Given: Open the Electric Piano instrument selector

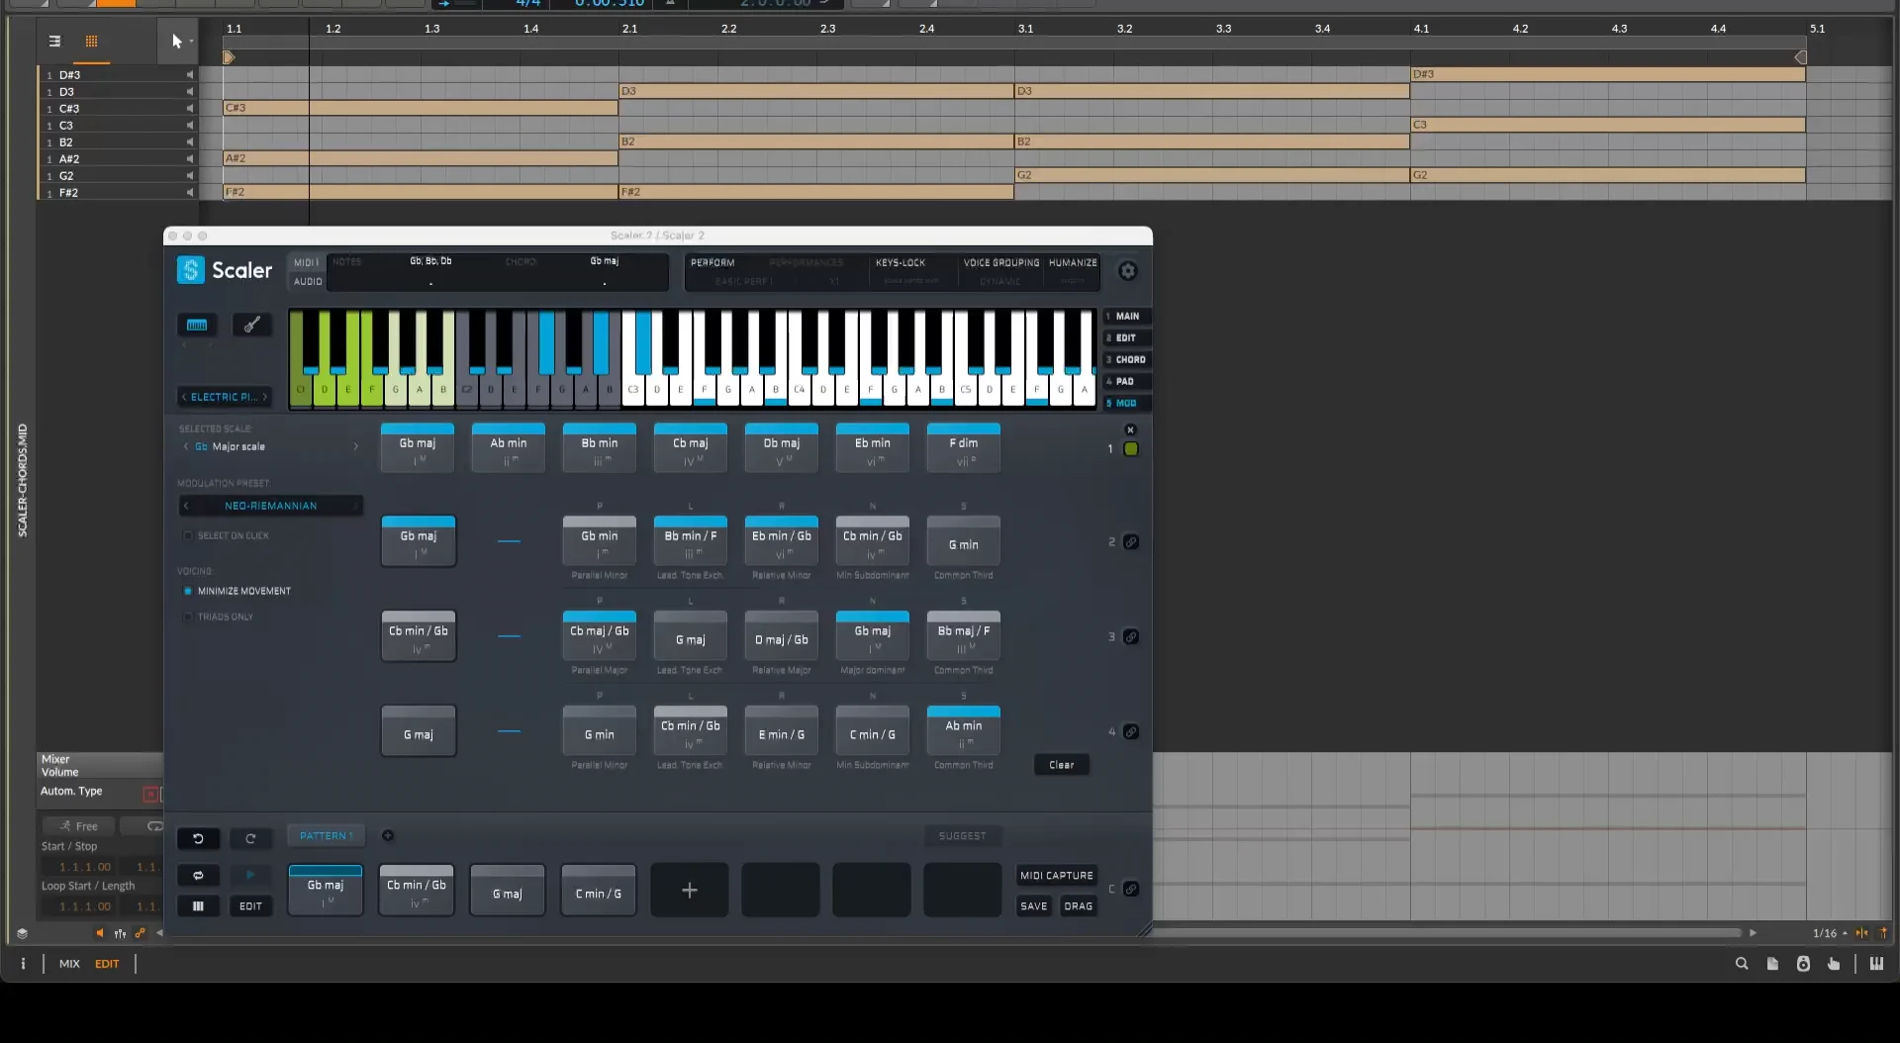Looking at the screenshot, I should (x=224, y=397).
